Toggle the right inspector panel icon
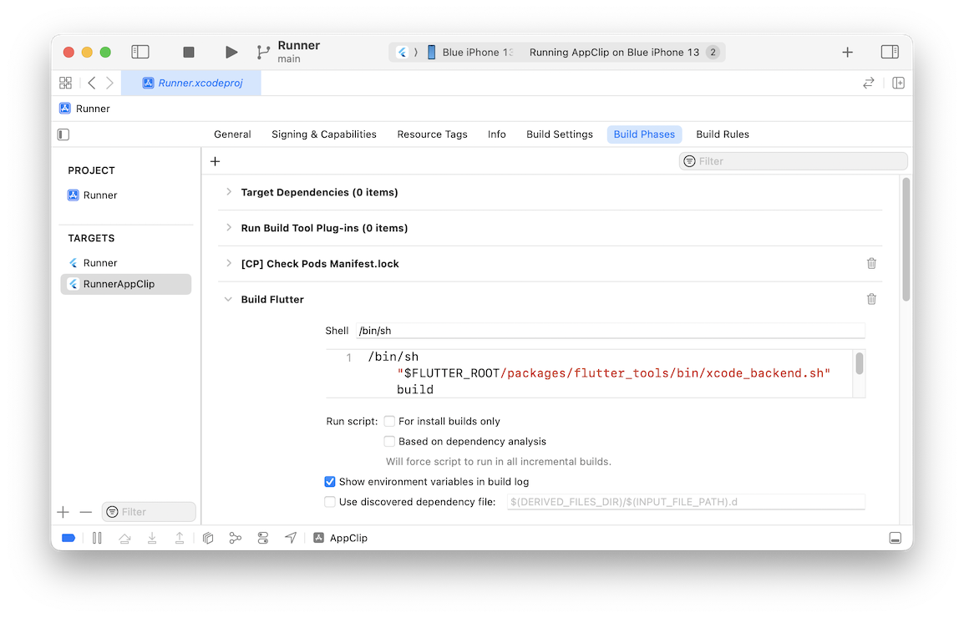964x618 pixels. pos(890,52)
